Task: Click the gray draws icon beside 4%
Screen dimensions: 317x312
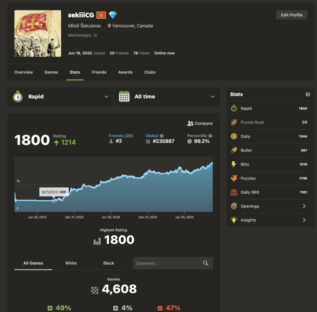Action: [115, 308]
